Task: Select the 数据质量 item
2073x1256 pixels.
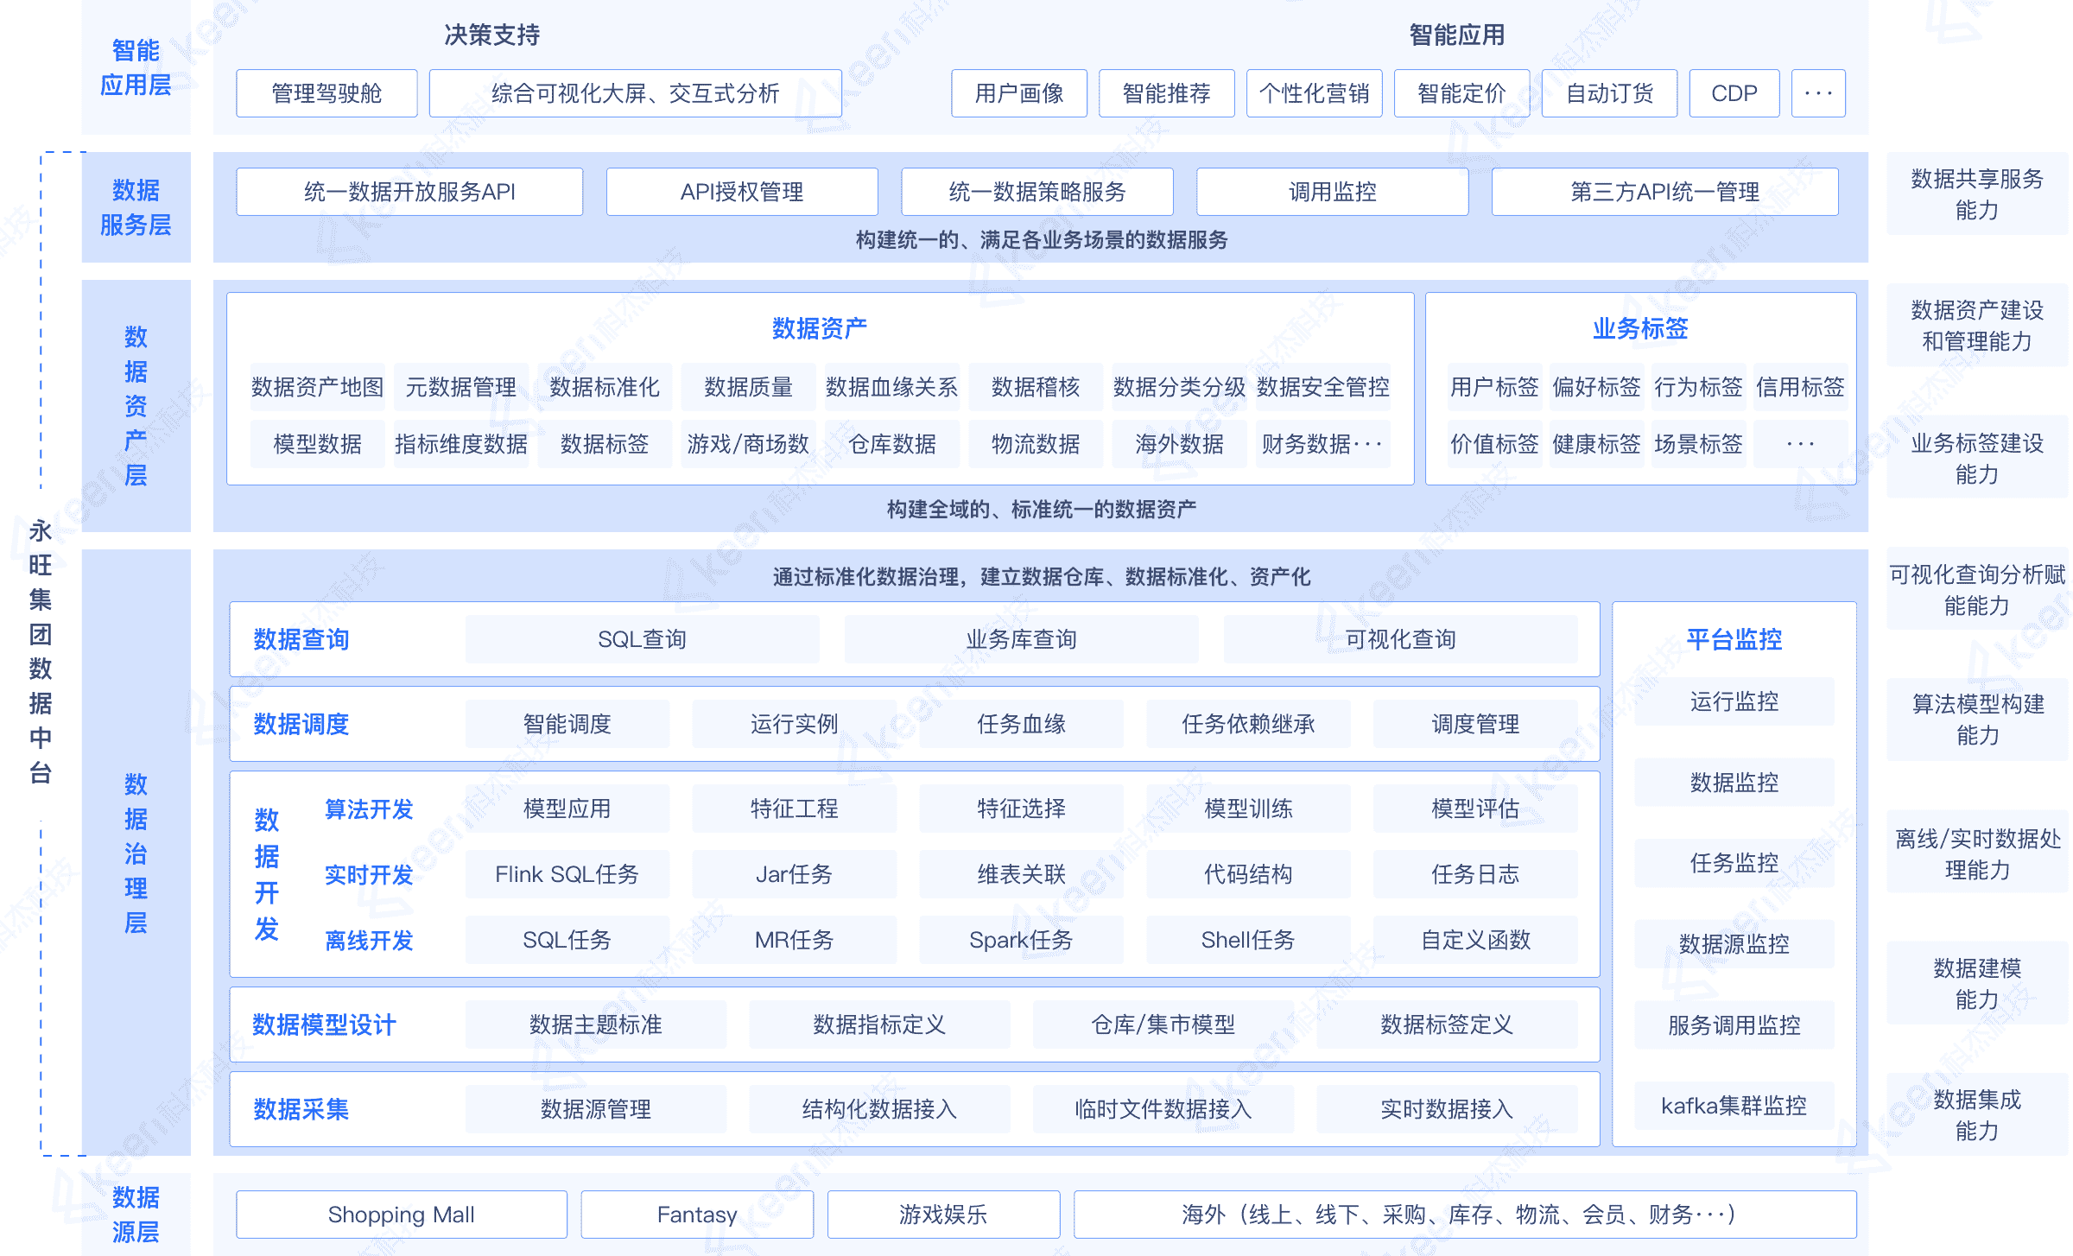Action: point(749,387)
